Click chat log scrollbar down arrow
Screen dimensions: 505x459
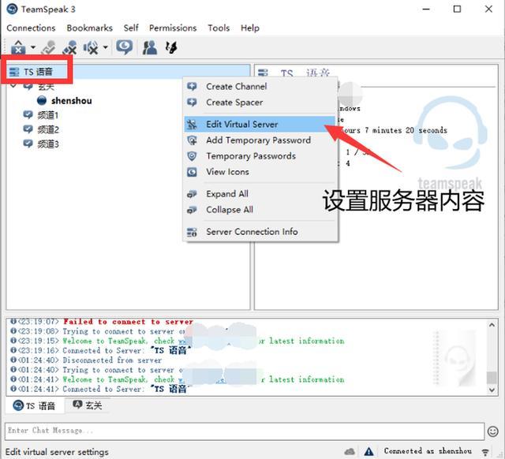(492, 390)
